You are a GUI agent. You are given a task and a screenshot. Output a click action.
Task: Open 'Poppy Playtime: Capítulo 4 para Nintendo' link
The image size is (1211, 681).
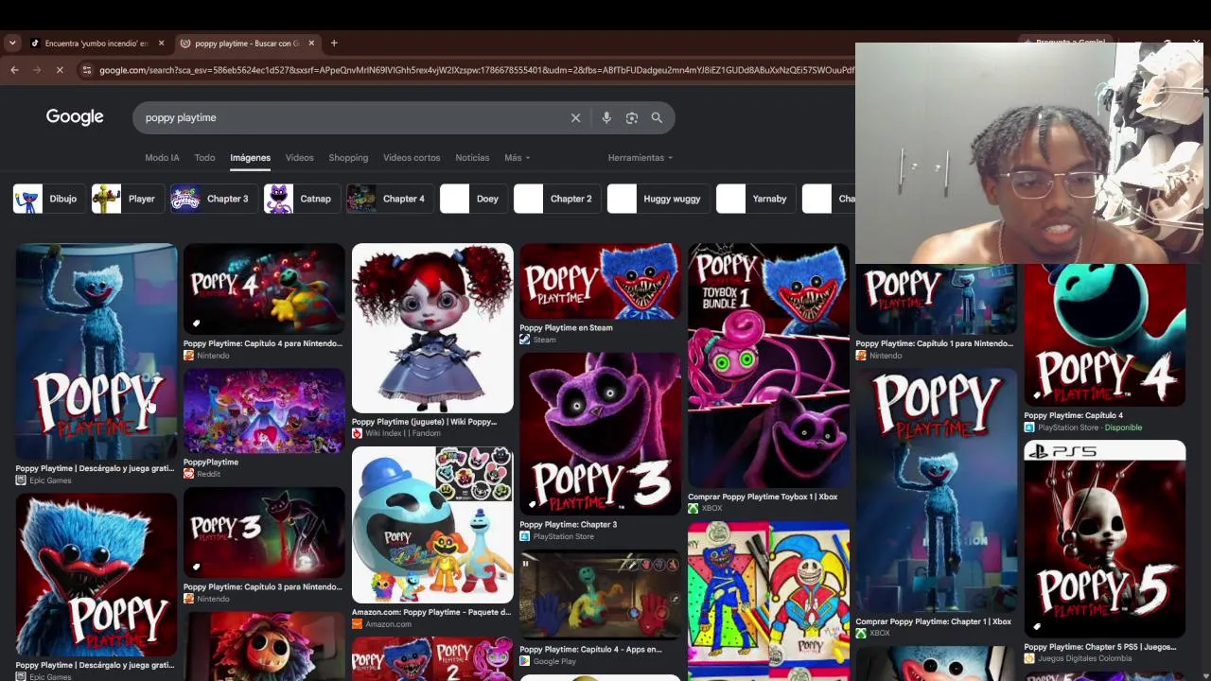pos(263,343)
